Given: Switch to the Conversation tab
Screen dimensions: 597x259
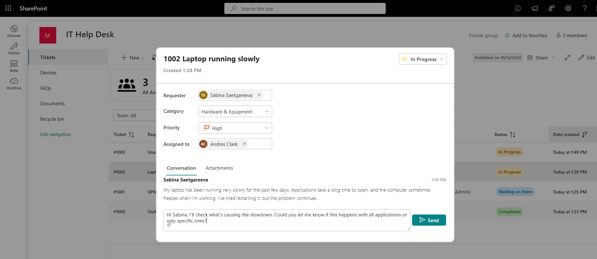Looking at the screenshot, I should [181, 168].
